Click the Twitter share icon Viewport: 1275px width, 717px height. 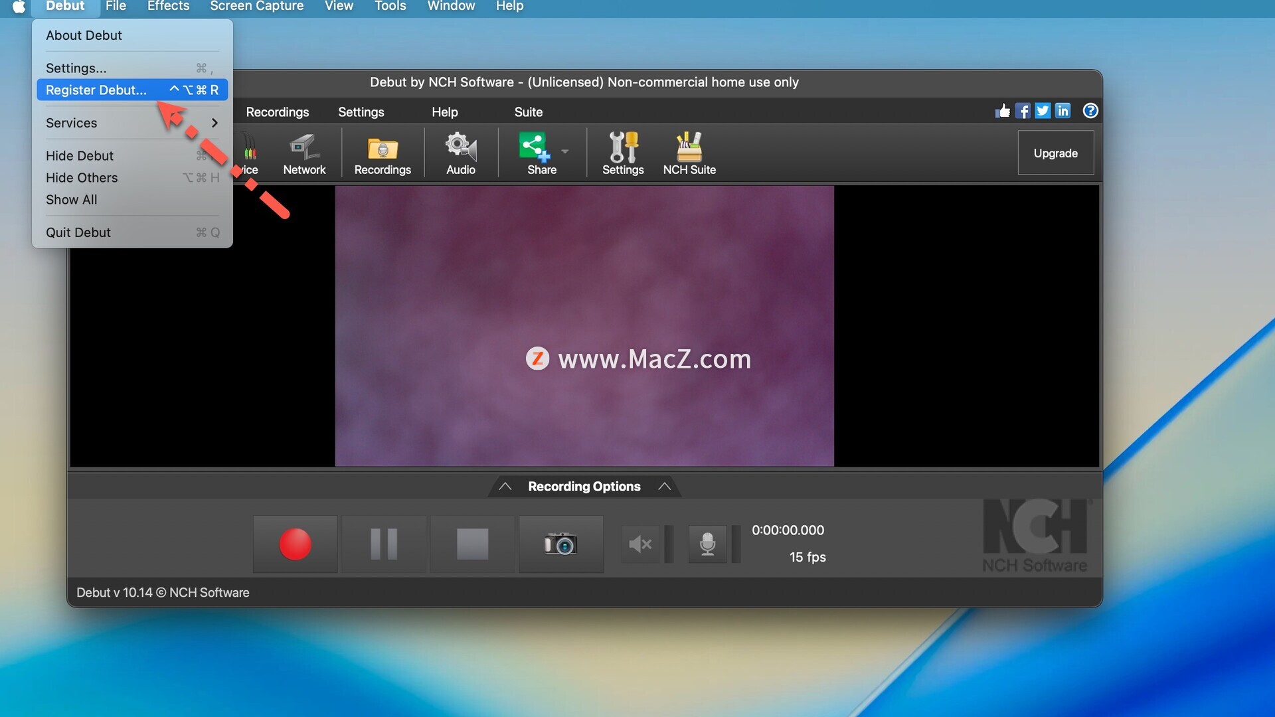click(x=1043, y=111)
